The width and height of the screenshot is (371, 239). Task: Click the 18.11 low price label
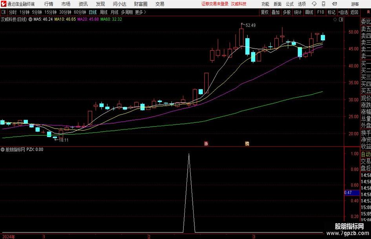pos(64,140)
